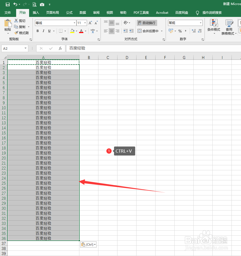Open the font size dropdown

pos(85,23)
